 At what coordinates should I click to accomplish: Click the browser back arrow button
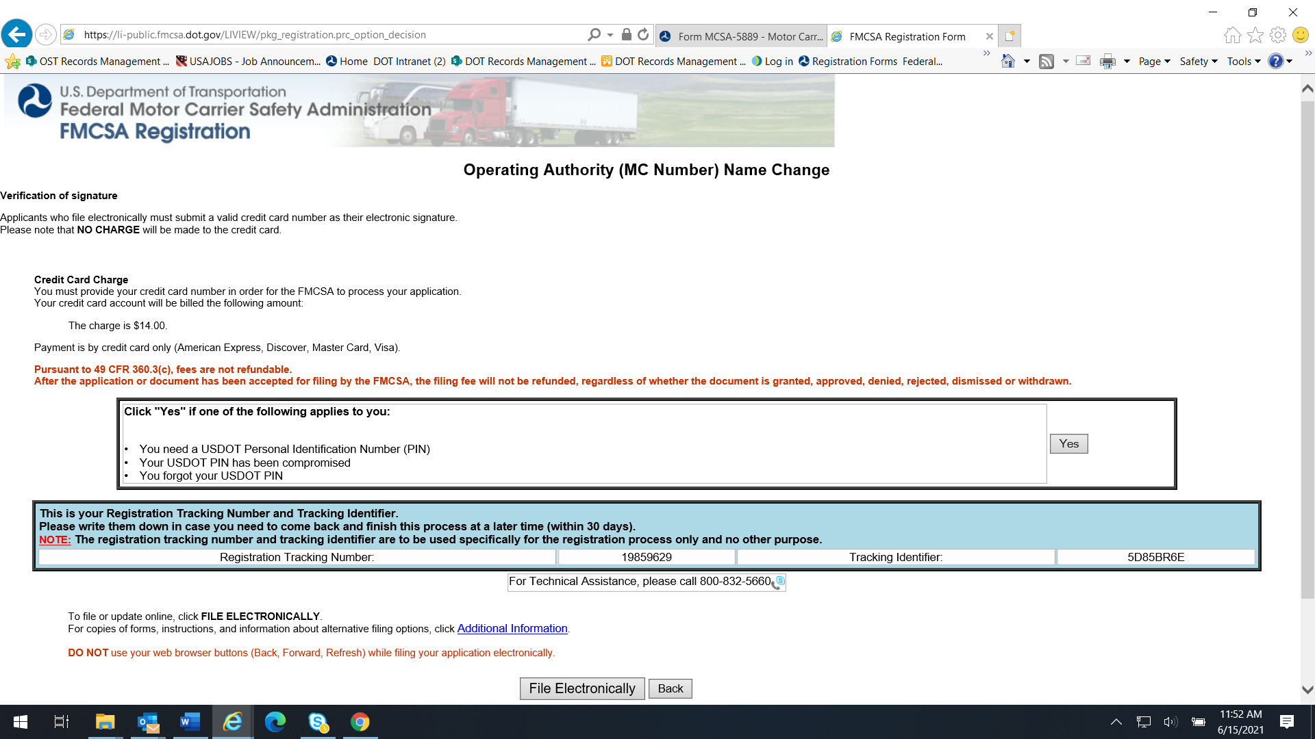point(17,34)
